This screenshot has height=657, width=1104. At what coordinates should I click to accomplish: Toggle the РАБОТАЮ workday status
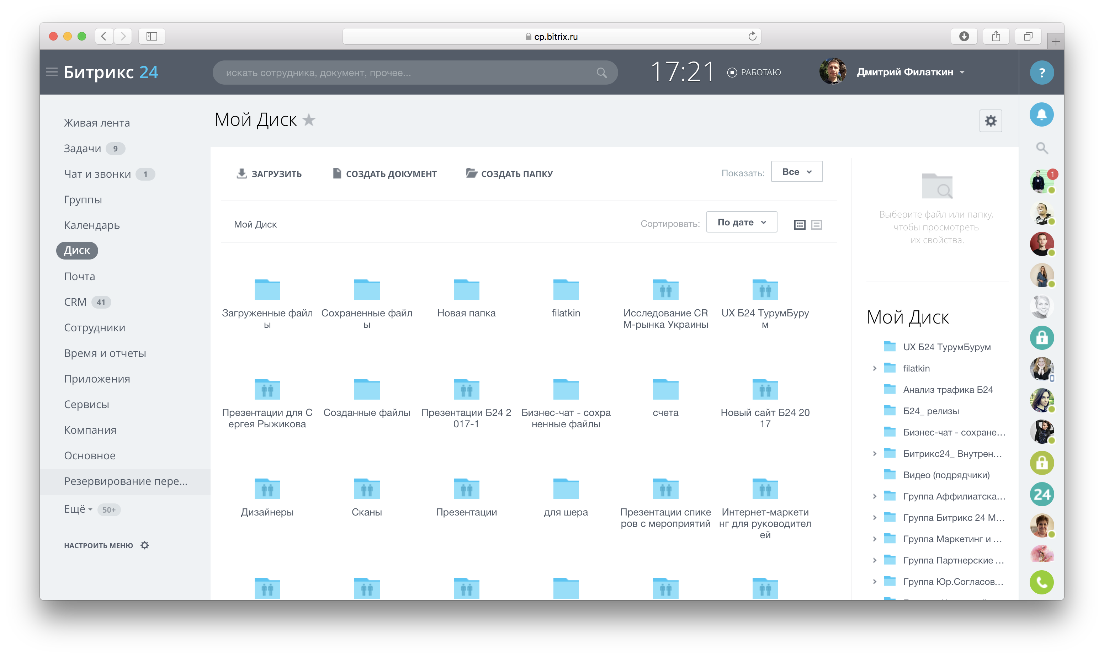754,72
